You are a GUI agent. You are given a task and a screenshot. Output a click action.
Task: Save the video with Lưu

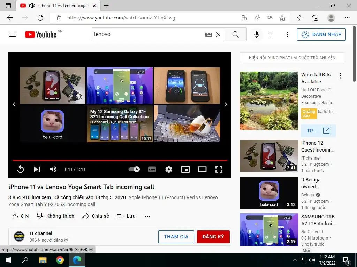[126, 216]
